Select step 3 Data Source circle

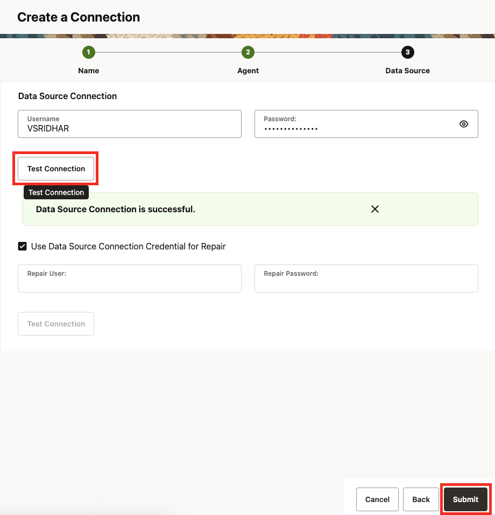pyautogui.click(x=407, y=52)
